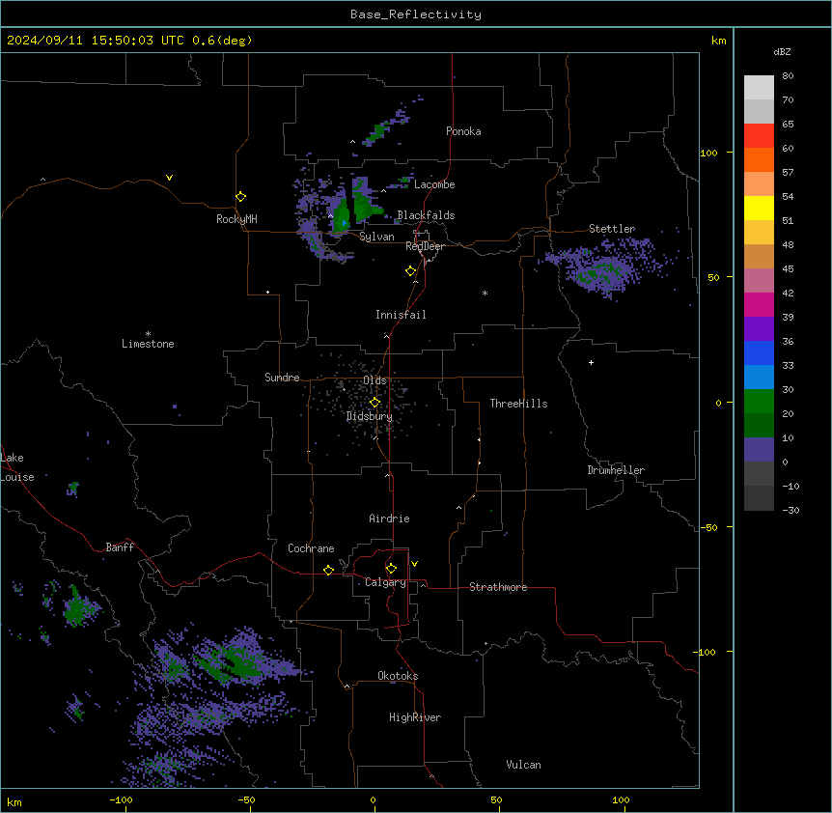Click the Base_Reflectivity title text

[x=416, y=14]
